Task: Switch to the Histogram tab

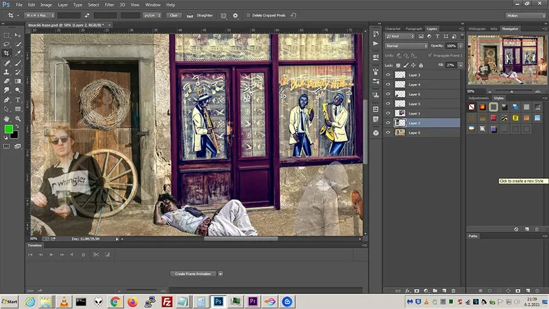Action: point(476,29)
